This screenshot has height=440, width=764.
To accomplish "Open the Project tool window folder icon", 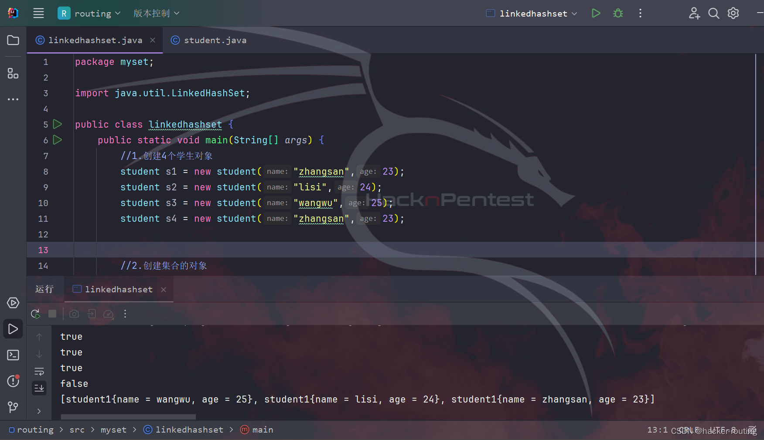I will (x=13, y=40).
